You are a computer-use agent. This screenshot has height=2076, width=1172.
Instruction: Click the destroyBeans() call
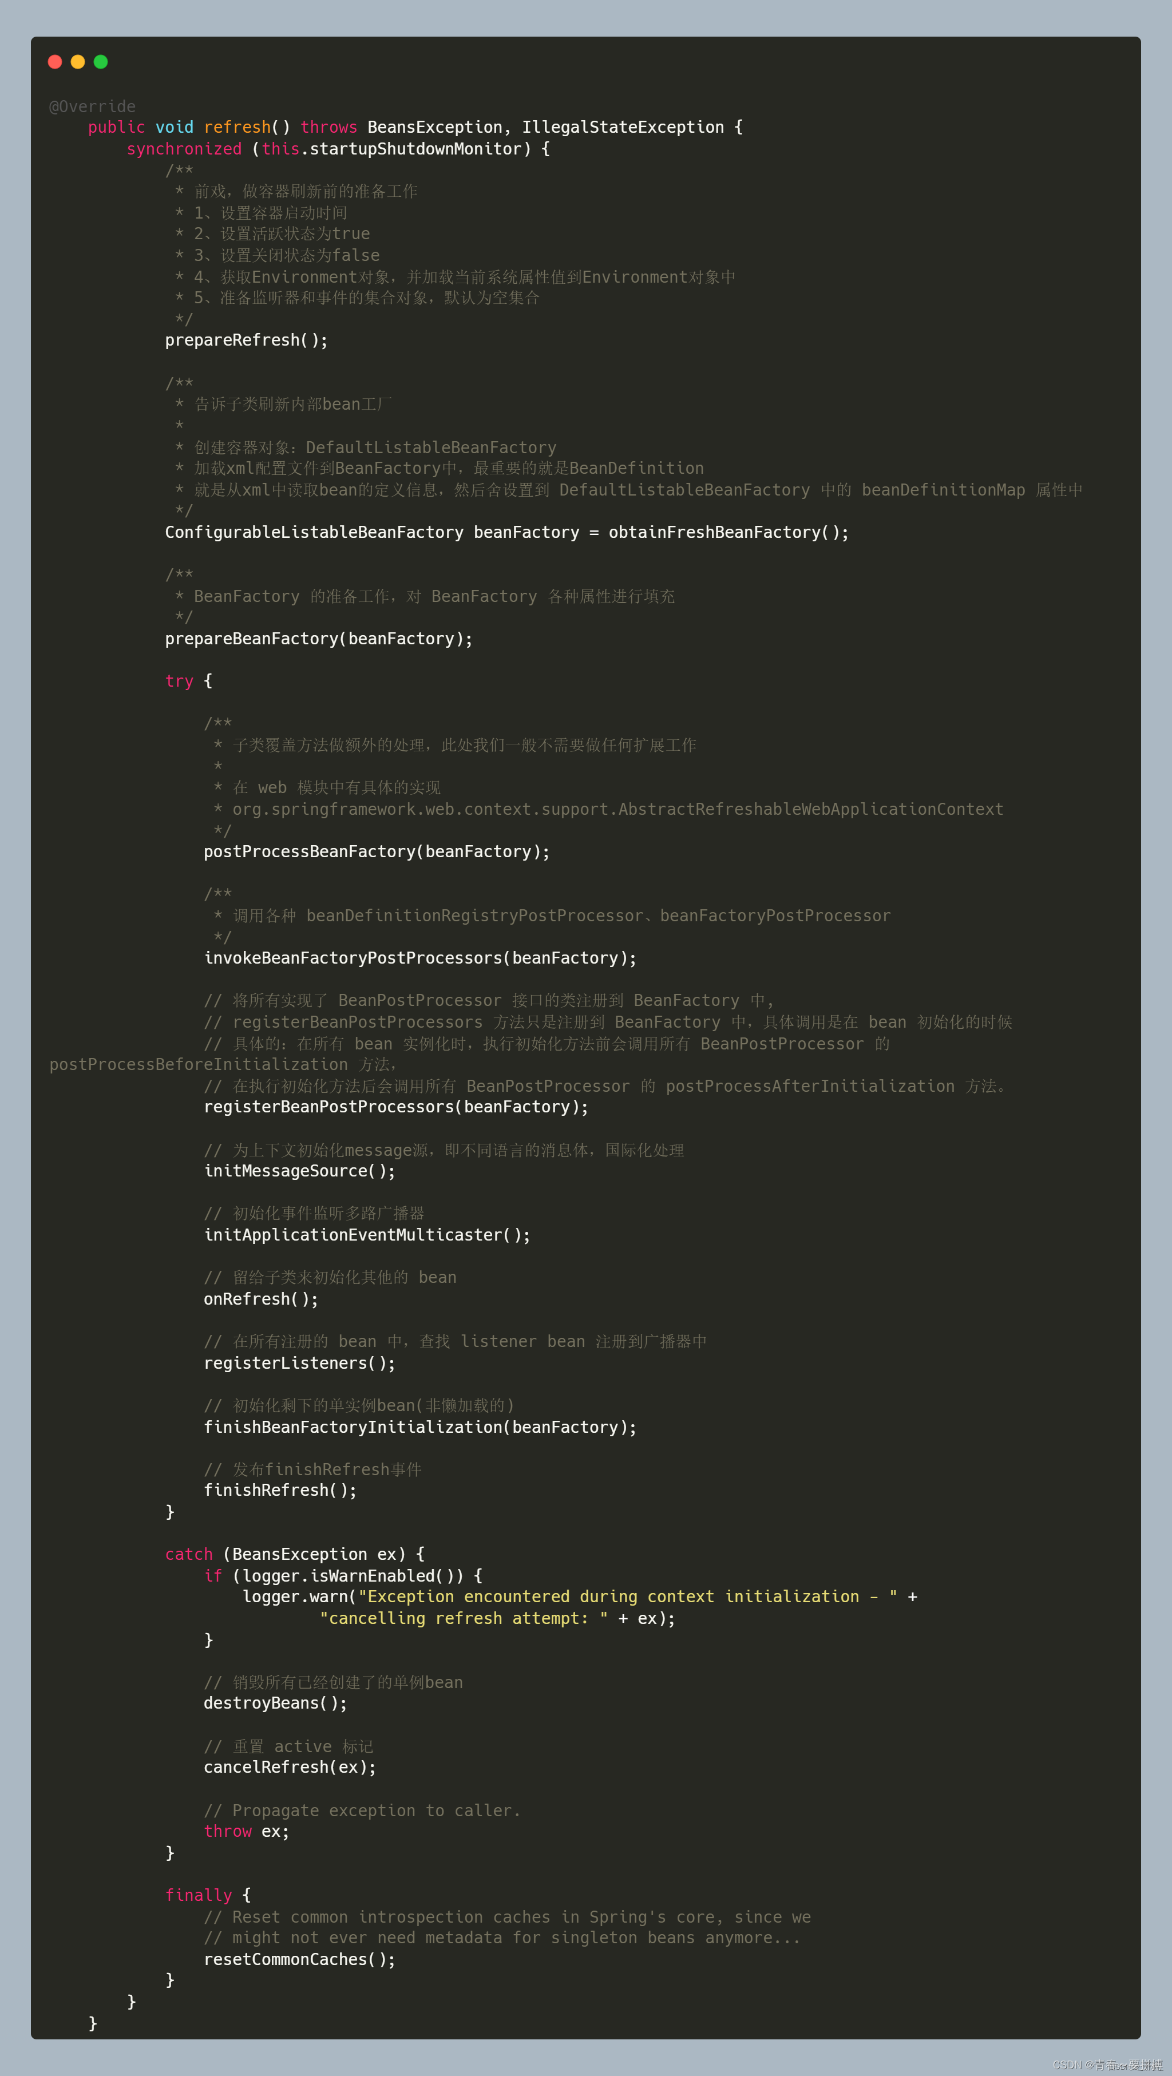(x=275, y=1703)
